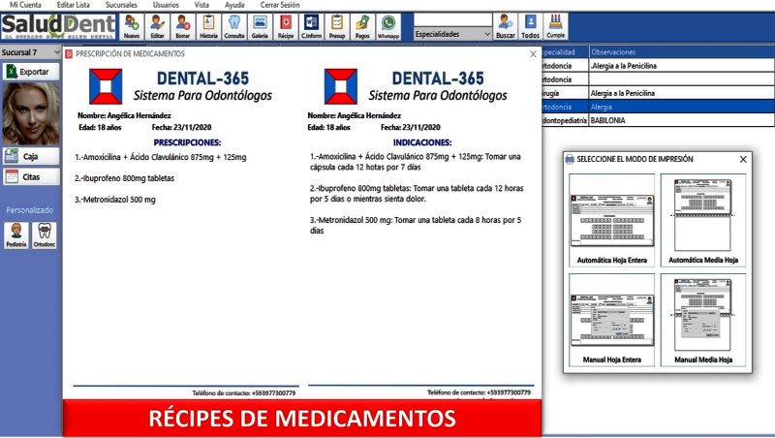
Task: Click the Buscar search icon
Action: tap(505, 27)
